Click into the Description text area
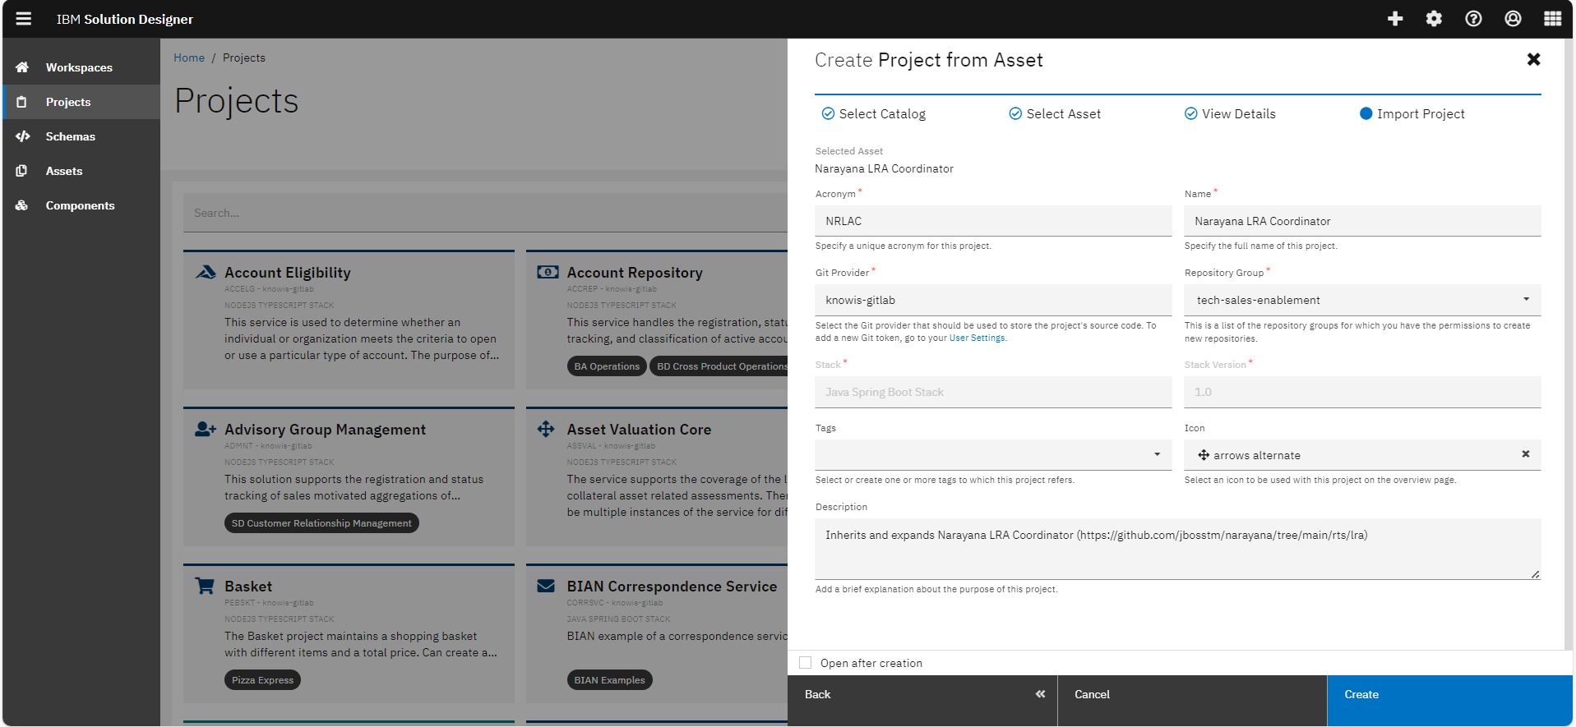 coord(1177,549)
